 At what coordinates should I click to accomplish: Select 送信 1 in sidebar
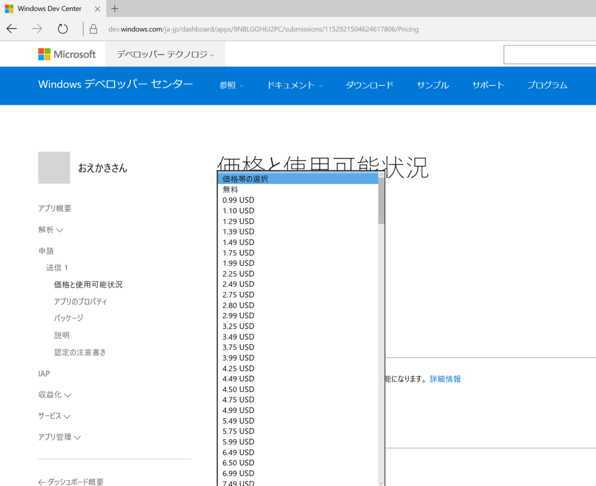click(x=57, y=267)
